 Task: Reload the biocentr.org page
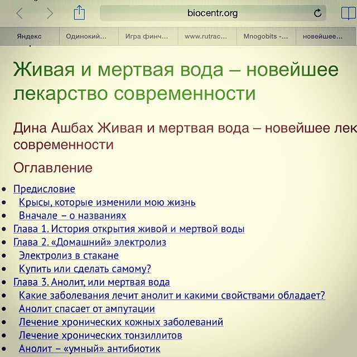coord(317,13)
